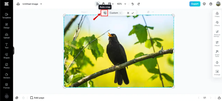Open the Custom crop ratio dropdown
This screenshot has width=222, height=101.
pos(115,13)
